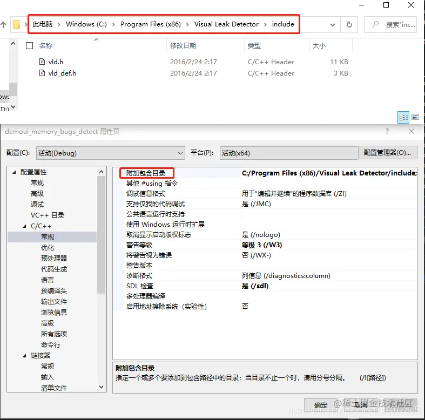Select 高级 under 配置属性

37,194
